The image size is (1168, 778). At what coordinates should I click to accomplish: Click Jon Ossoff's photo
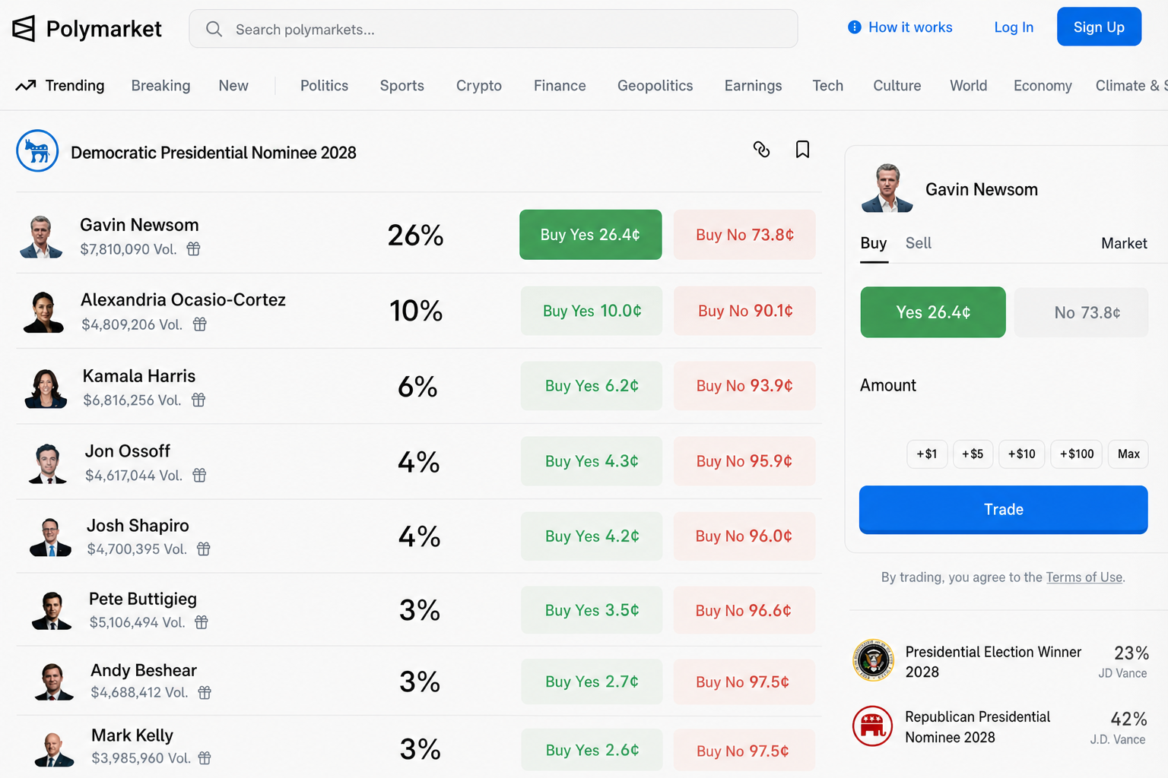48,463
